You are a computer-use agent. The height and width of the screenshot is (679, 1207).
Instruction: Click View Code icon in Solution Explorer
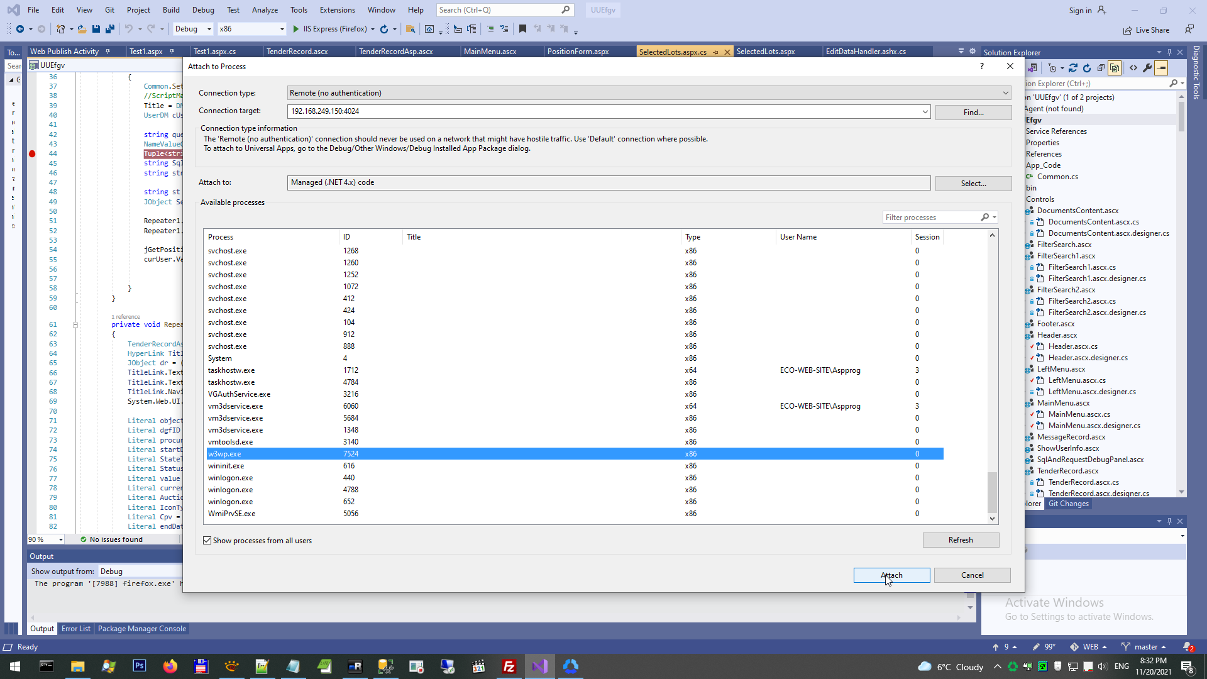[x=1133, y=68]
